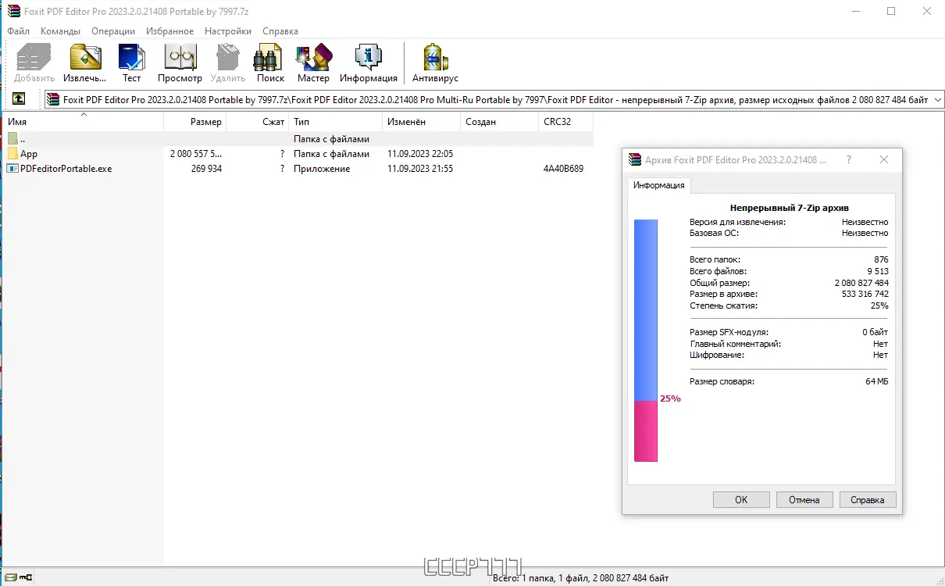The height and width of the screenshot is (586, 945).
Task: Click the PDFeditorPortable.exe file name
Action: pyautogui.click(x=66, y=169)
